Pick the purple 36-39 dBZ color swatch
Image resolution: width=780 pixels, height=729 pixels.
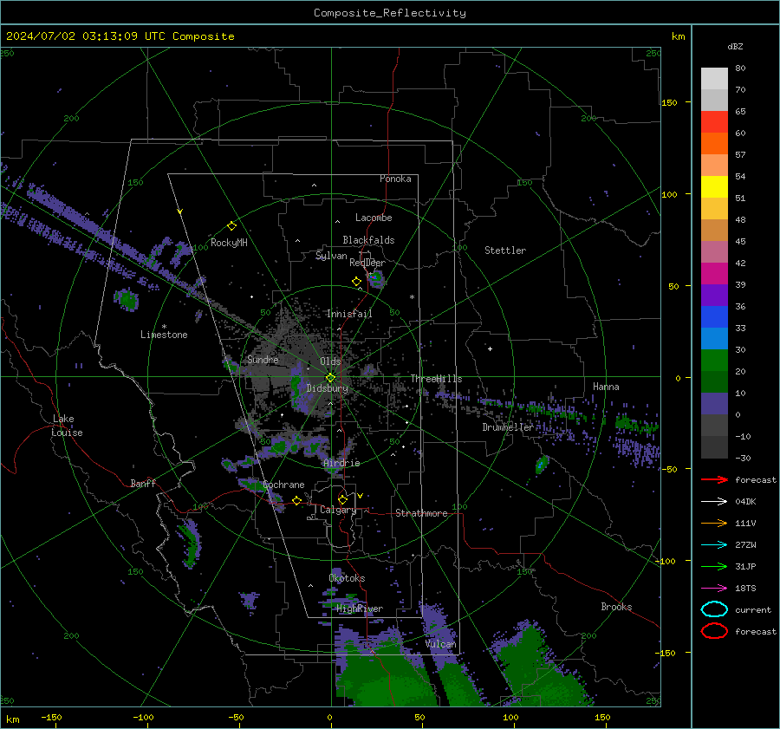pyautogui.click(x=714, y=296)
